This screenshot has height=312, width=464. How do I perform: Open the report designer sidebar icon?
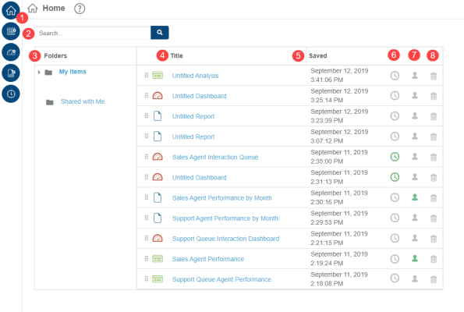pyautogui.click(x=11, y=73)
